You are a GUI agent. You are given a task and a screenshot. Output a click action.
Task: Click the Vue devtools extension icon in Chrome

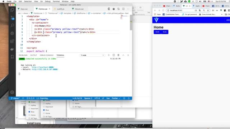[x=221, y=10]
